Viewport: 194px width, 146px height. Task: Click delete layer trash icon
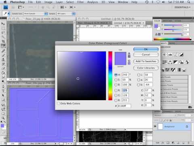click(x=188, y=143)
